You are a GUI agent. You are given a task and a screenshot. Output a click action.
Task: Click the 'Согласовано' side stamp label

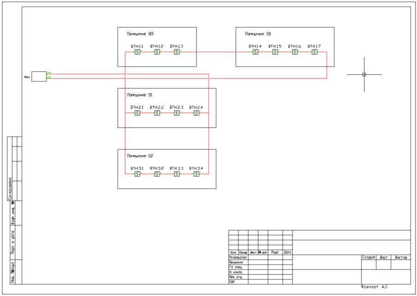click(x=10, y=186)
